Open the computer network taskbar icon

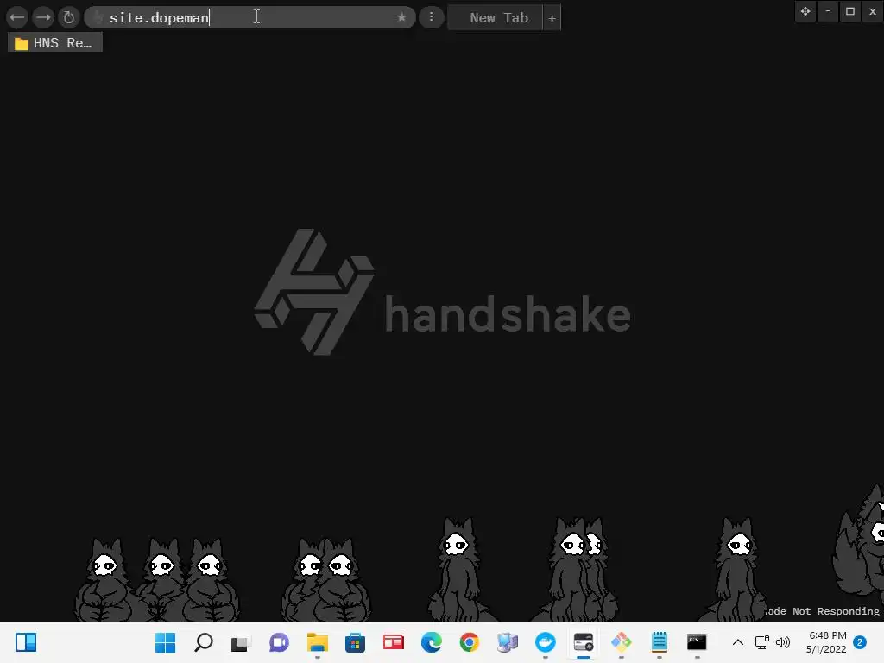click(508, 642)
